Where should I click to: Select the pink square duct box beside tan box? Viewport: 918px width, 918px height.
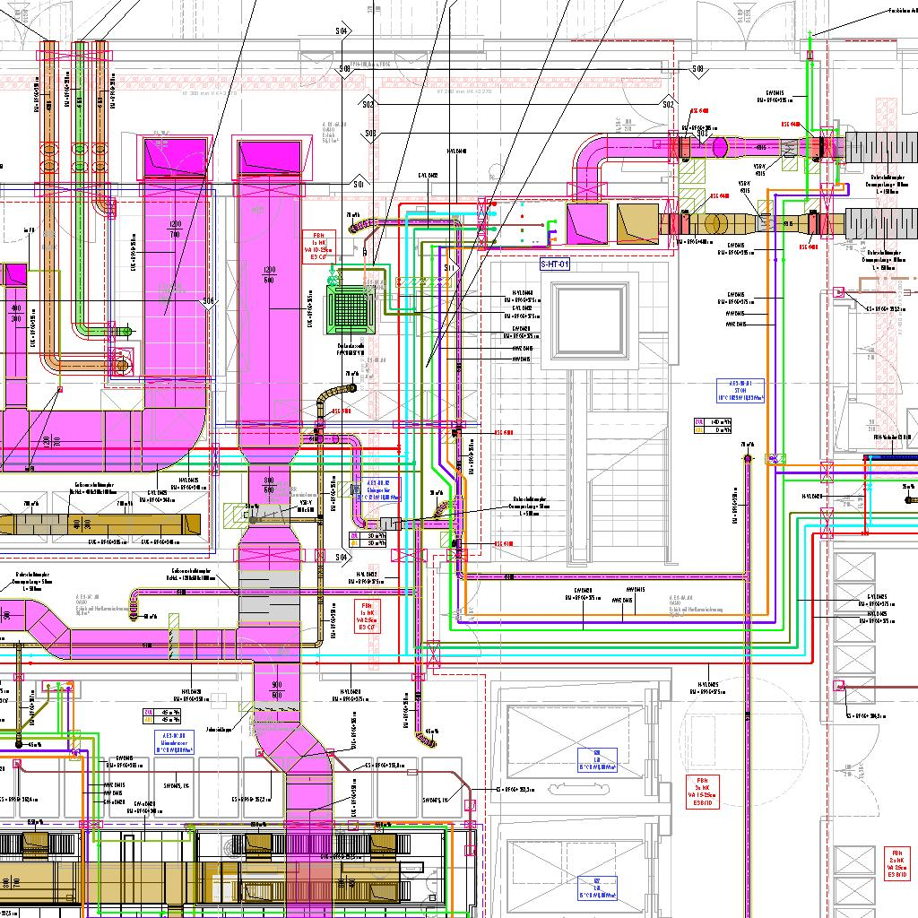(x=587, y=223)
